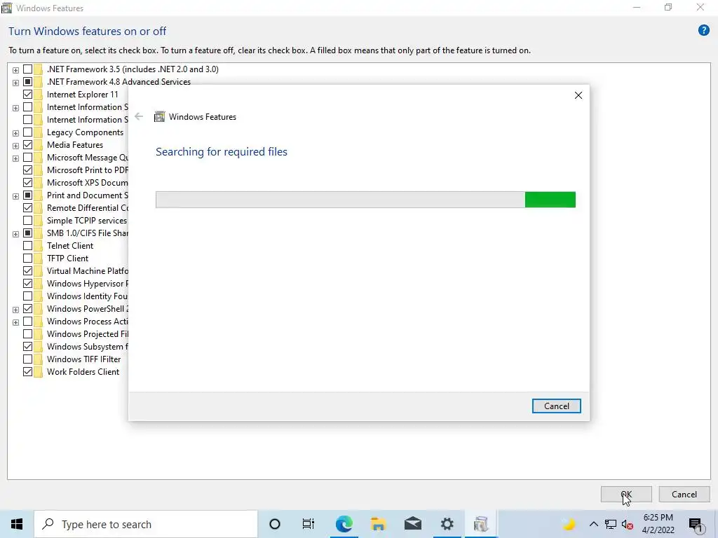
Task: Toggle Windows Subsystem checkbox
Action: click(x=27, y=347)
